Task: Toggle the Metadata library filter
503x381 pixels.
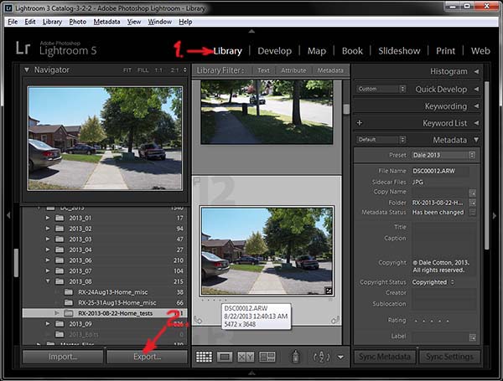Action: [330, 70]
